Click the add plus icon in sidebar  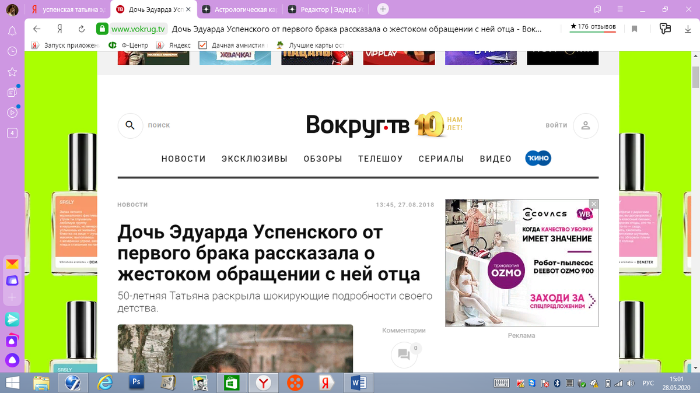click(x=12, y=297)
